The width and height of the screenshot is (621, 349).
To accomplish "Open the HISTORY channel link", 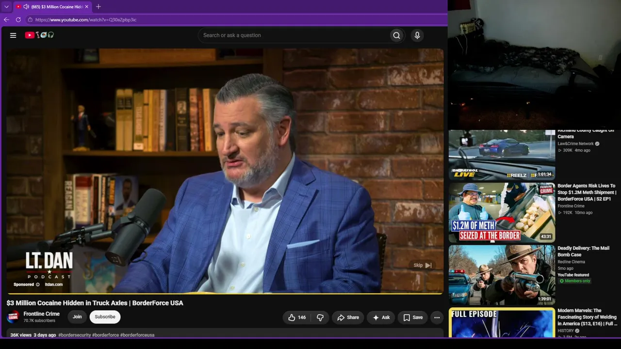I will point(566,331).
